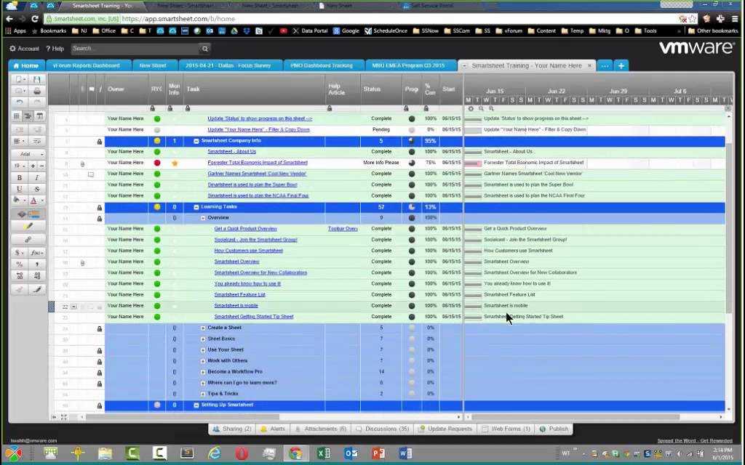Click into the Search field
The height and width of the screenshot is (465, 745).
pyautogui.click(x=135, y=49)
